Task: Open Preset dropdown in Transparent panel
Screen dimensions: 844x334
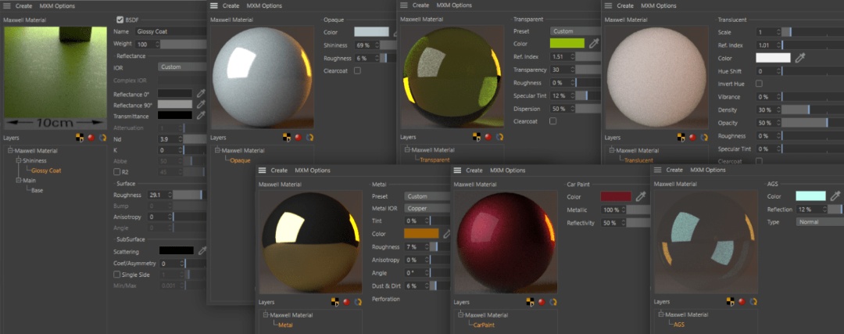Action: pos(575,31)
